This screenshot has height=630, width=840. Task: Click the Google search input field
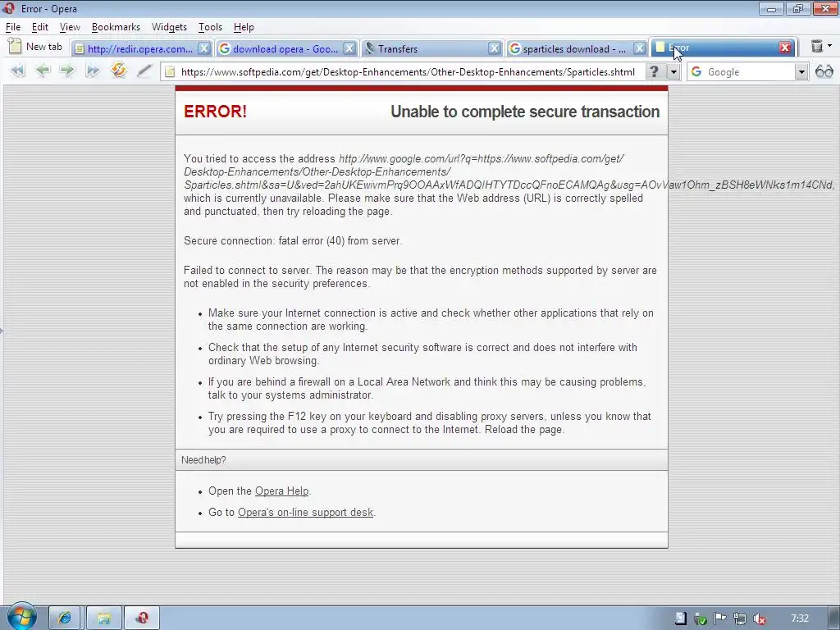pos(750,72)
